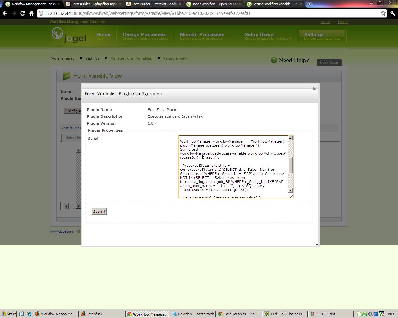Click the first quick launch icon beside Start
This screenshot has height=318, width=398.
21,314
